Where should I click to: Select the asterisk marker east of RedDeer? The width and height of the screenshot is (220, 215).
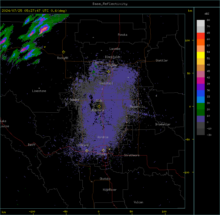tap(128, 77)
